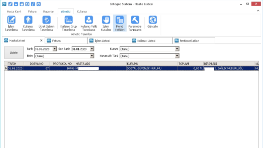Click the hand quick access icon
Screen dimensions: 263x148
pos(22,4)
